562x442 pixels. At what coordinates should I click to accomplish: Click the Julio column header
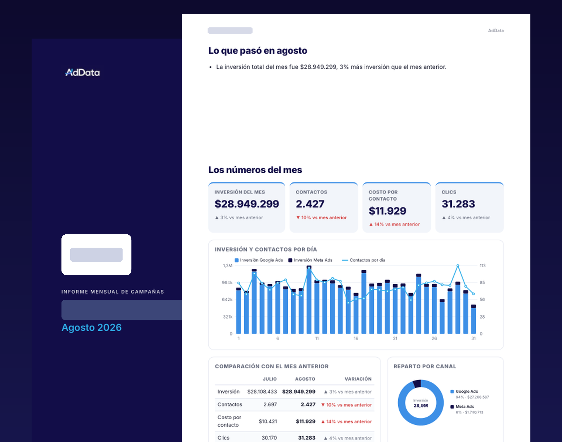tap(270, 379)
